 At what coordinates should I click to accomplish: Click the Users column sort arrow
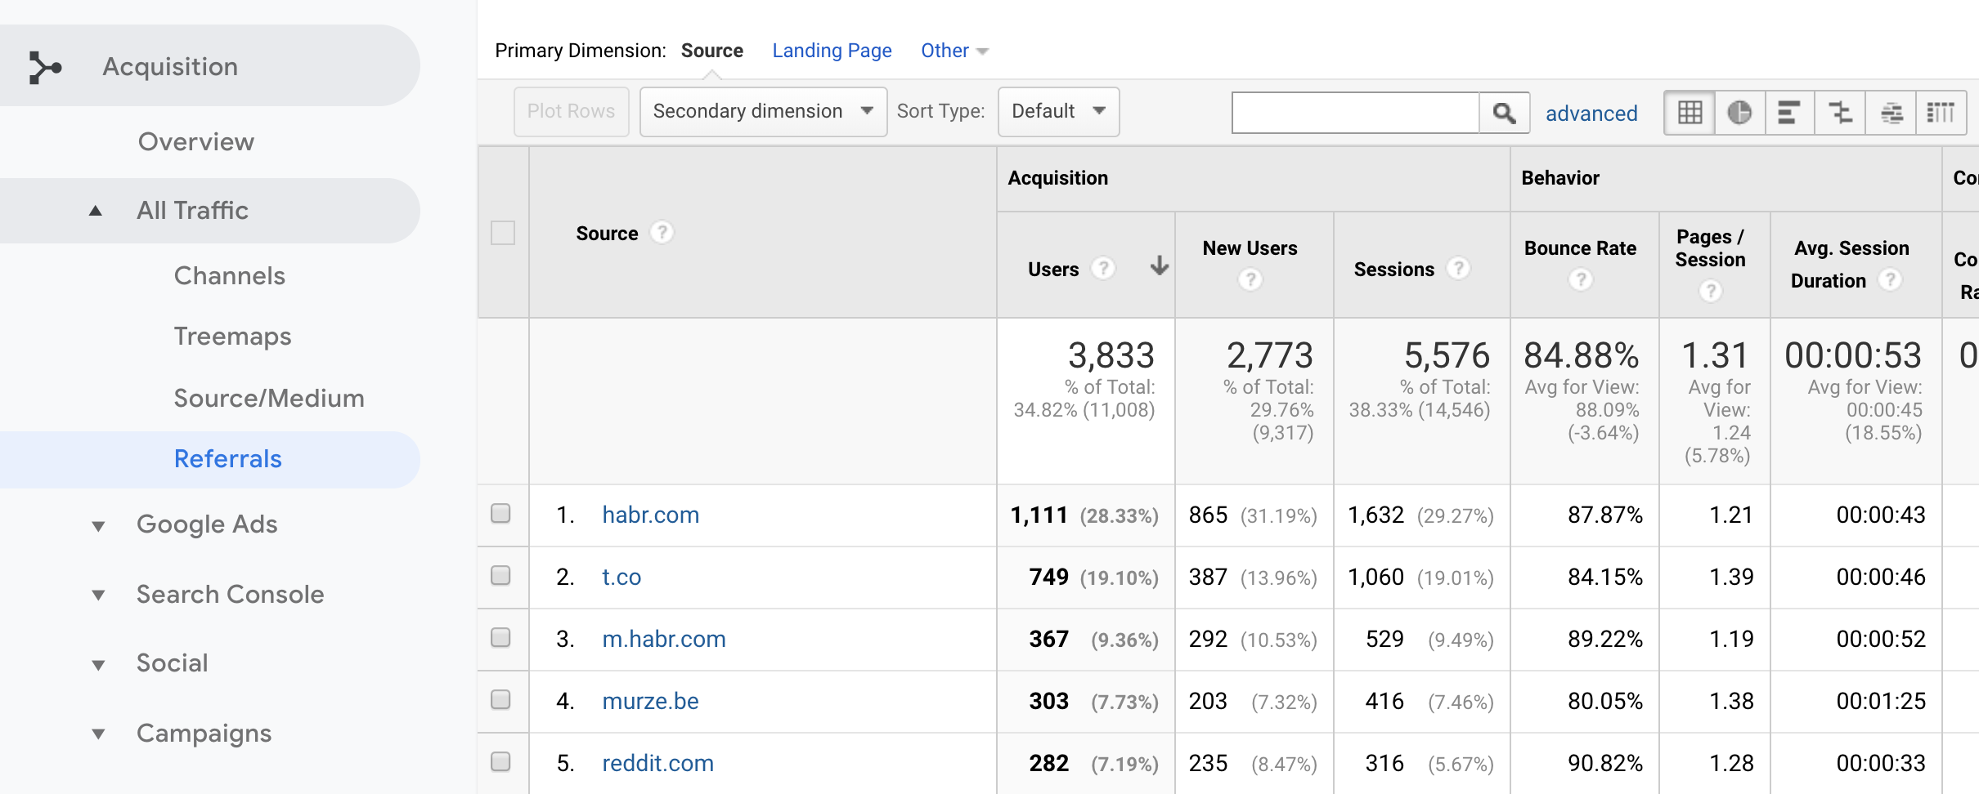pyautogui.click(x=1159, y=266)
